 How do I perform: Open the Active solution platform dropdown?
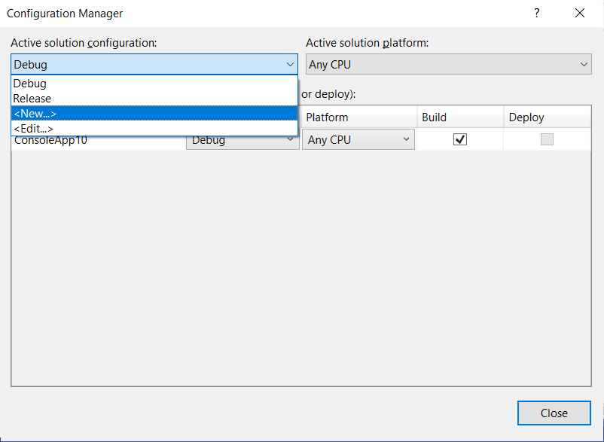pos(448,65)
